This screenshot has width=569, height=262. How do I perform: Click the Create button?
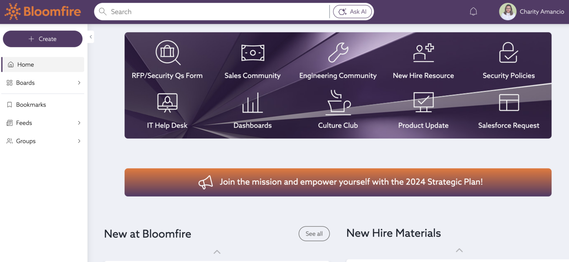(x=42, y=39)
